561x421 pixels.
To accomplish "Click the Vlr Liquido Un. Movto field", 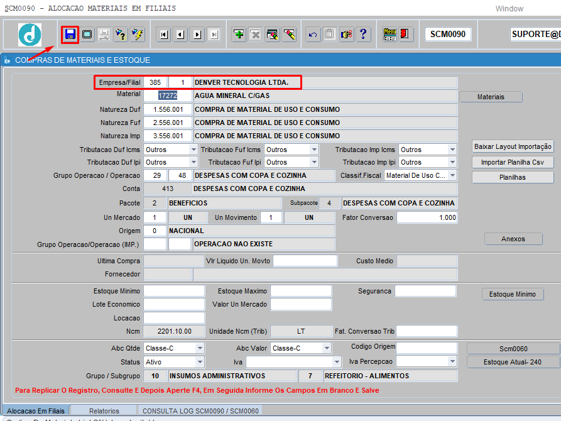I will (x=305, y=261).
